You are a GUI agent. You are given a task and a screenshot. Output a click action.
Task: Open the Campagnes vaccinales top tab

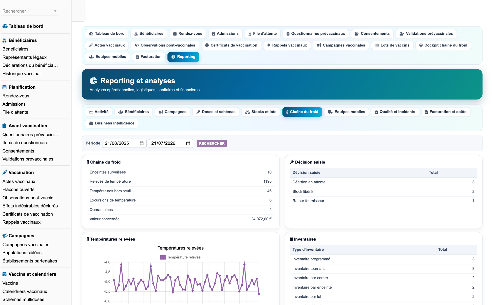pyautogui.click(x=341, y=45)
